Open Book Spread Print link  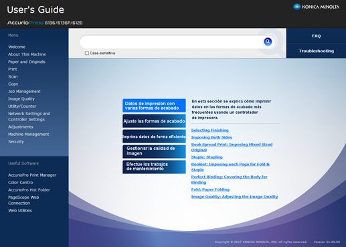[232, 147]
